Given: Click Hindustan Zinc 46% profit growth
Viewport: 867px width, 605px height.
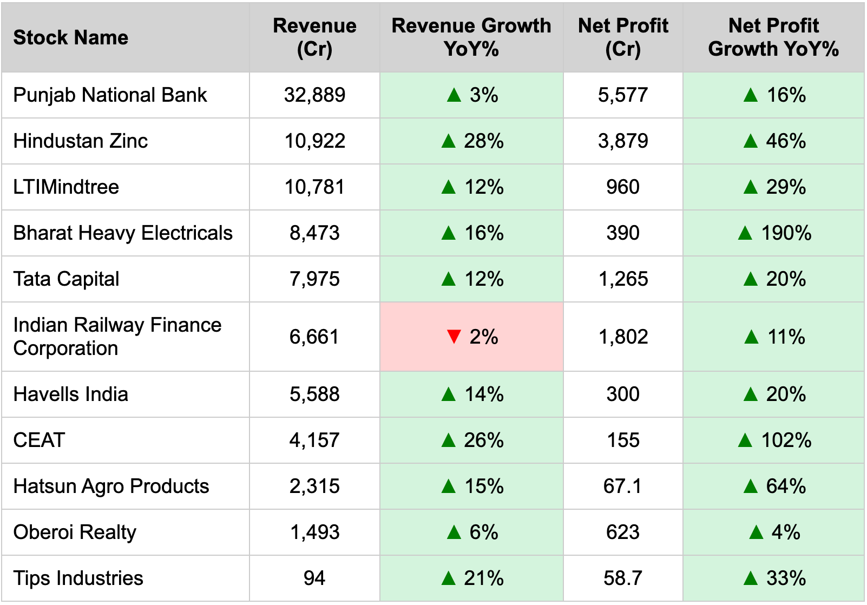Looking at the screenshot, I should click(773, 141).
